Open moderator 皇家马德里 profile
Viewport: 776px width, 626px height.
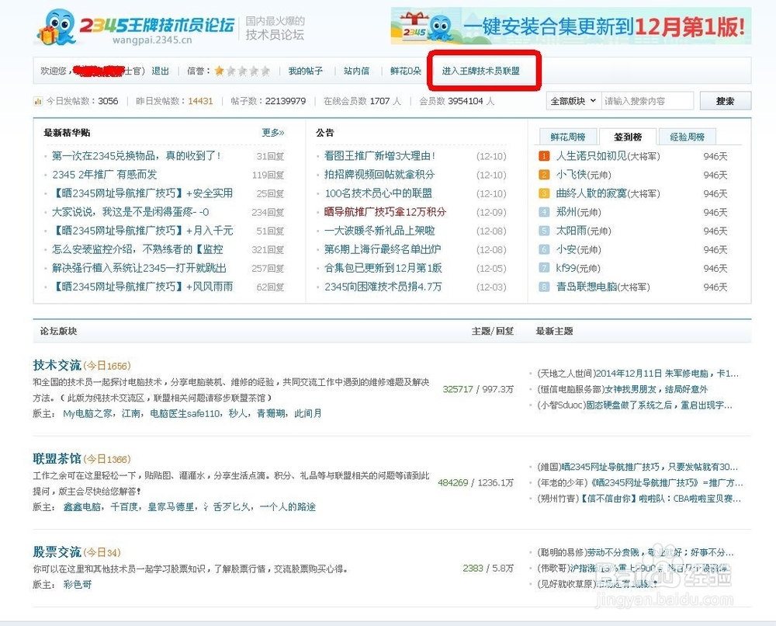click(x=171, y=506)
